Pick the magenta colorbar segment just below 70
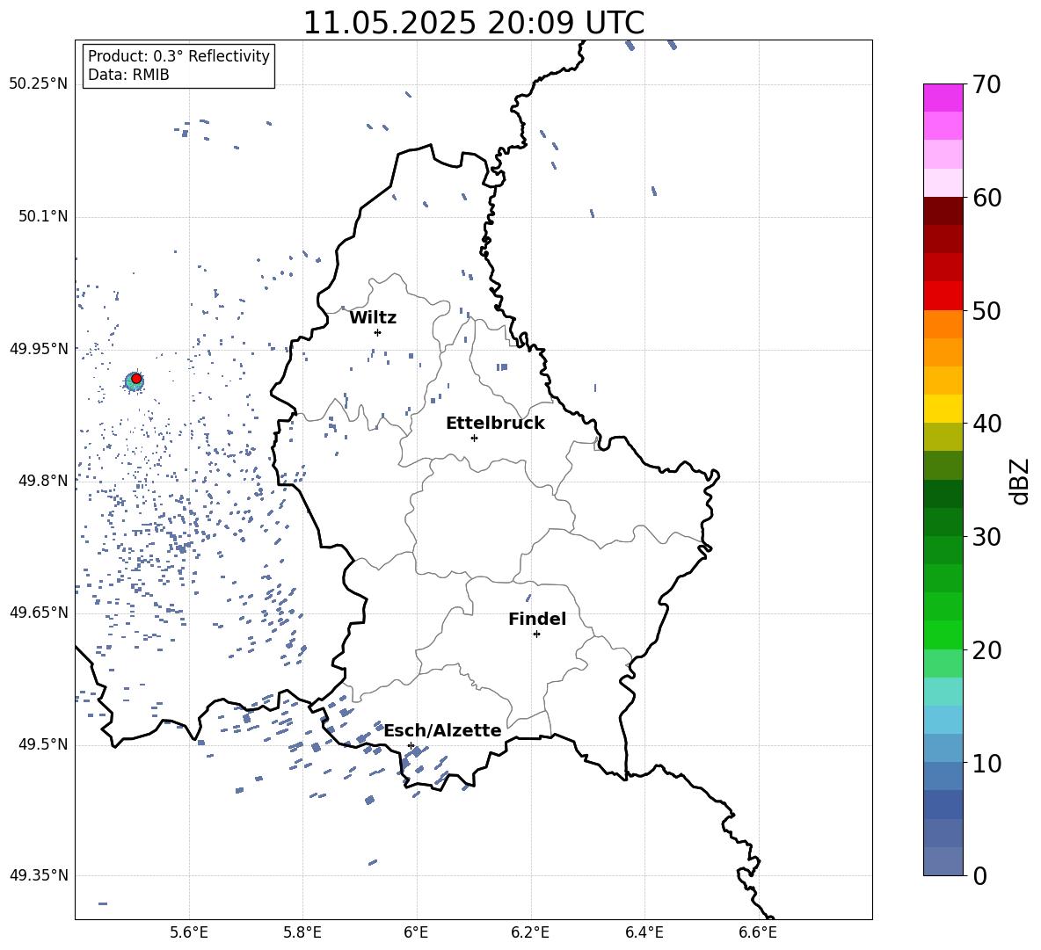 943,98
